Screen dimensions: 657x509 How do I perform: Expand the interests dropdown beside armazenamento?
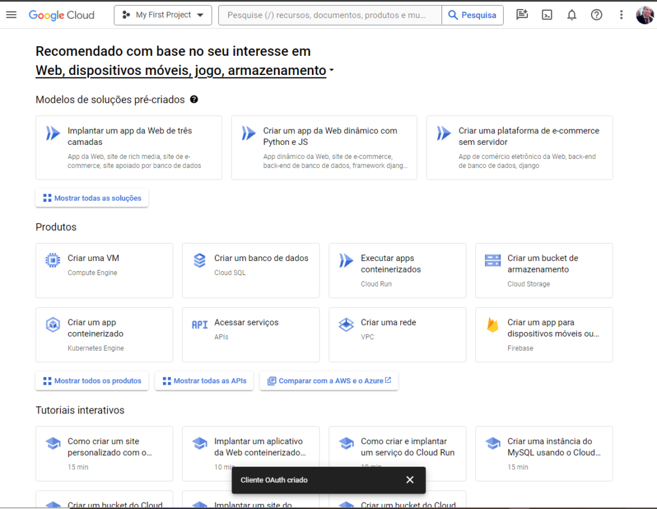tap(332, 71)
